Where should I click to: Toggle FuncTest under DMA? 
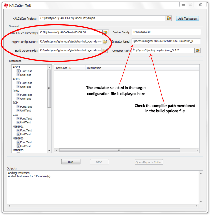[x=18, y=95]
